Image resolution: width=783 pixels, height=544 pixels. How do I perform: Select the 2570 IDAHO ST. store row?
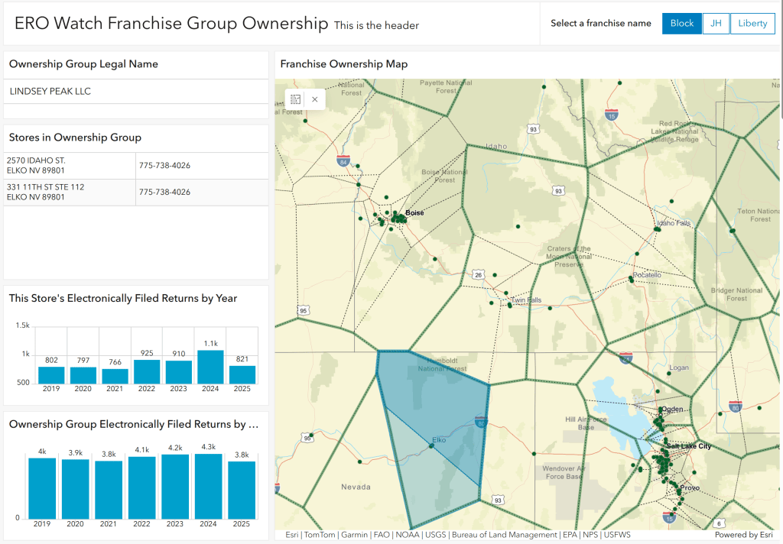click(x=136, y=166)
